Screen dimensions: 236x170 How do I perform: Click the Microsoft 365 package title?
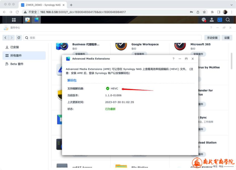pyautogui.click(x=201, y=44)
